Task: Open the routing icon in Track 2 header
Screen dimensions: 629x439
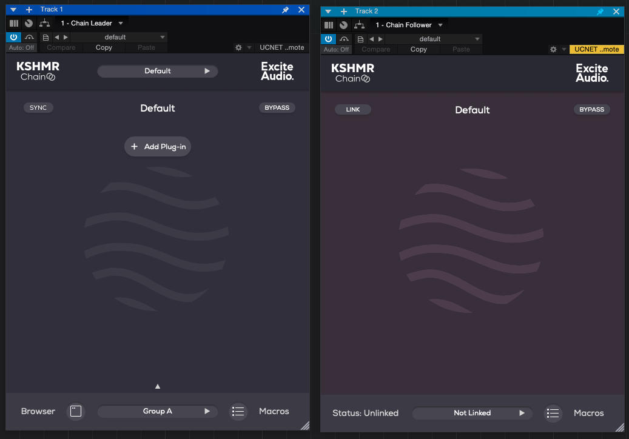Action: coord(360,25)
